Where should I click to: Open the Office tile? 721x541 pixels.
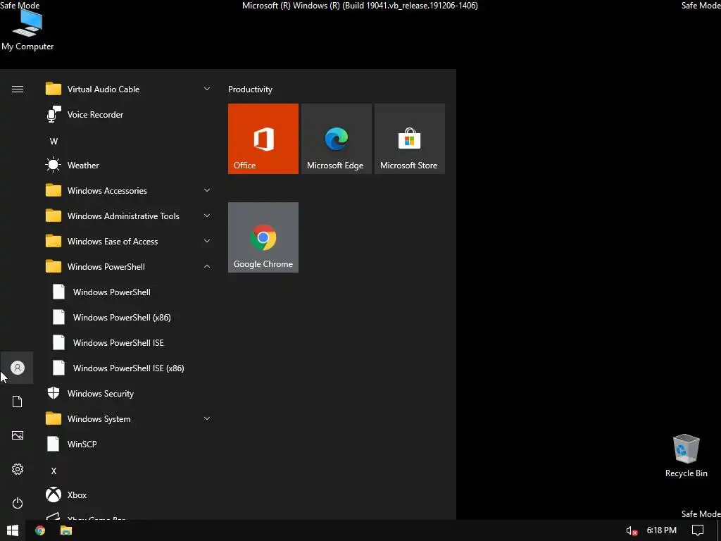[x=263, y=139]
